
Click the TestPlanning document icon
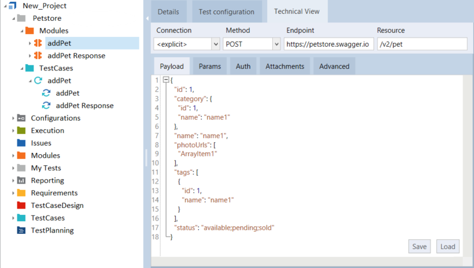21,230
